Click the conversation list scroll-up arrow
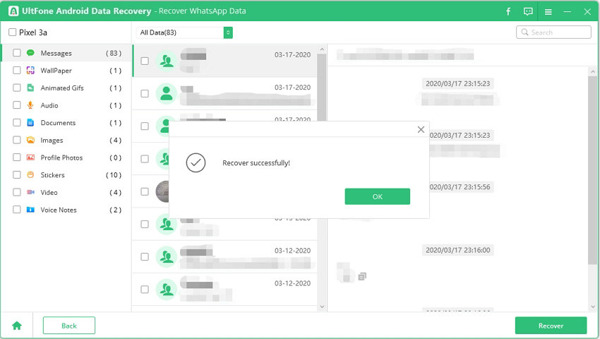600x339 pixels. 322,49
